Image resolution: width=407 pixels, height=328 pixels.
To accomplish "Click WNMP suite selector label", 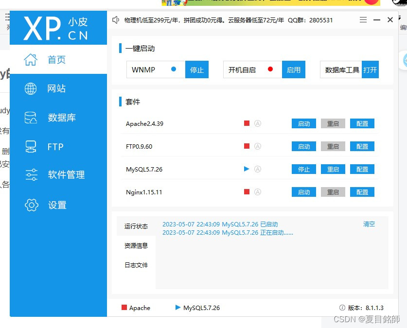I will 143,69.
